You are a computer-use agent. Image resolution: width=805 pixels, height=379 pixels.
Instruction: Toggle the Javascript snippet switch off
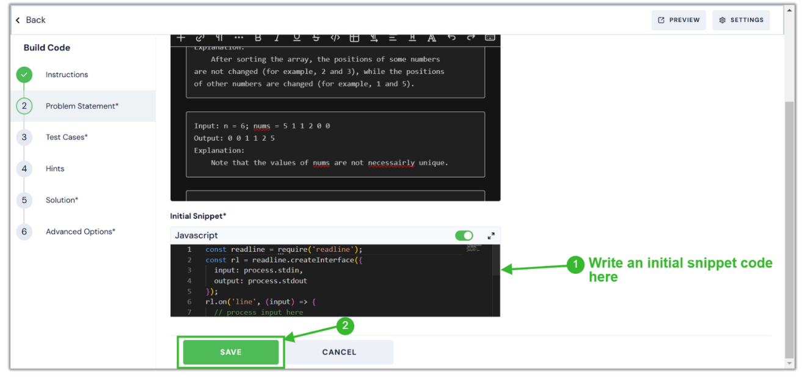point(464,235)
